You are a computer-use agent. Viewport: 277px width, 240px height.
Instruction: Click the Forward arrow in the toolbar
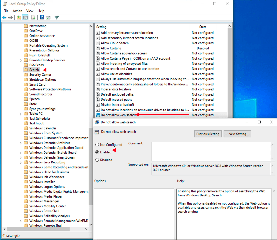coord(11,18)
